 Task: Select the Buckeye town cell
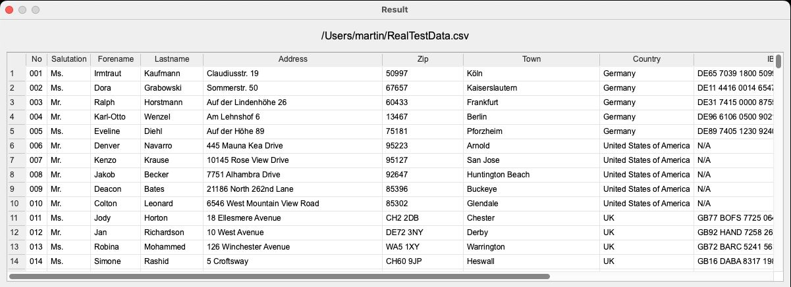(531, 189)
